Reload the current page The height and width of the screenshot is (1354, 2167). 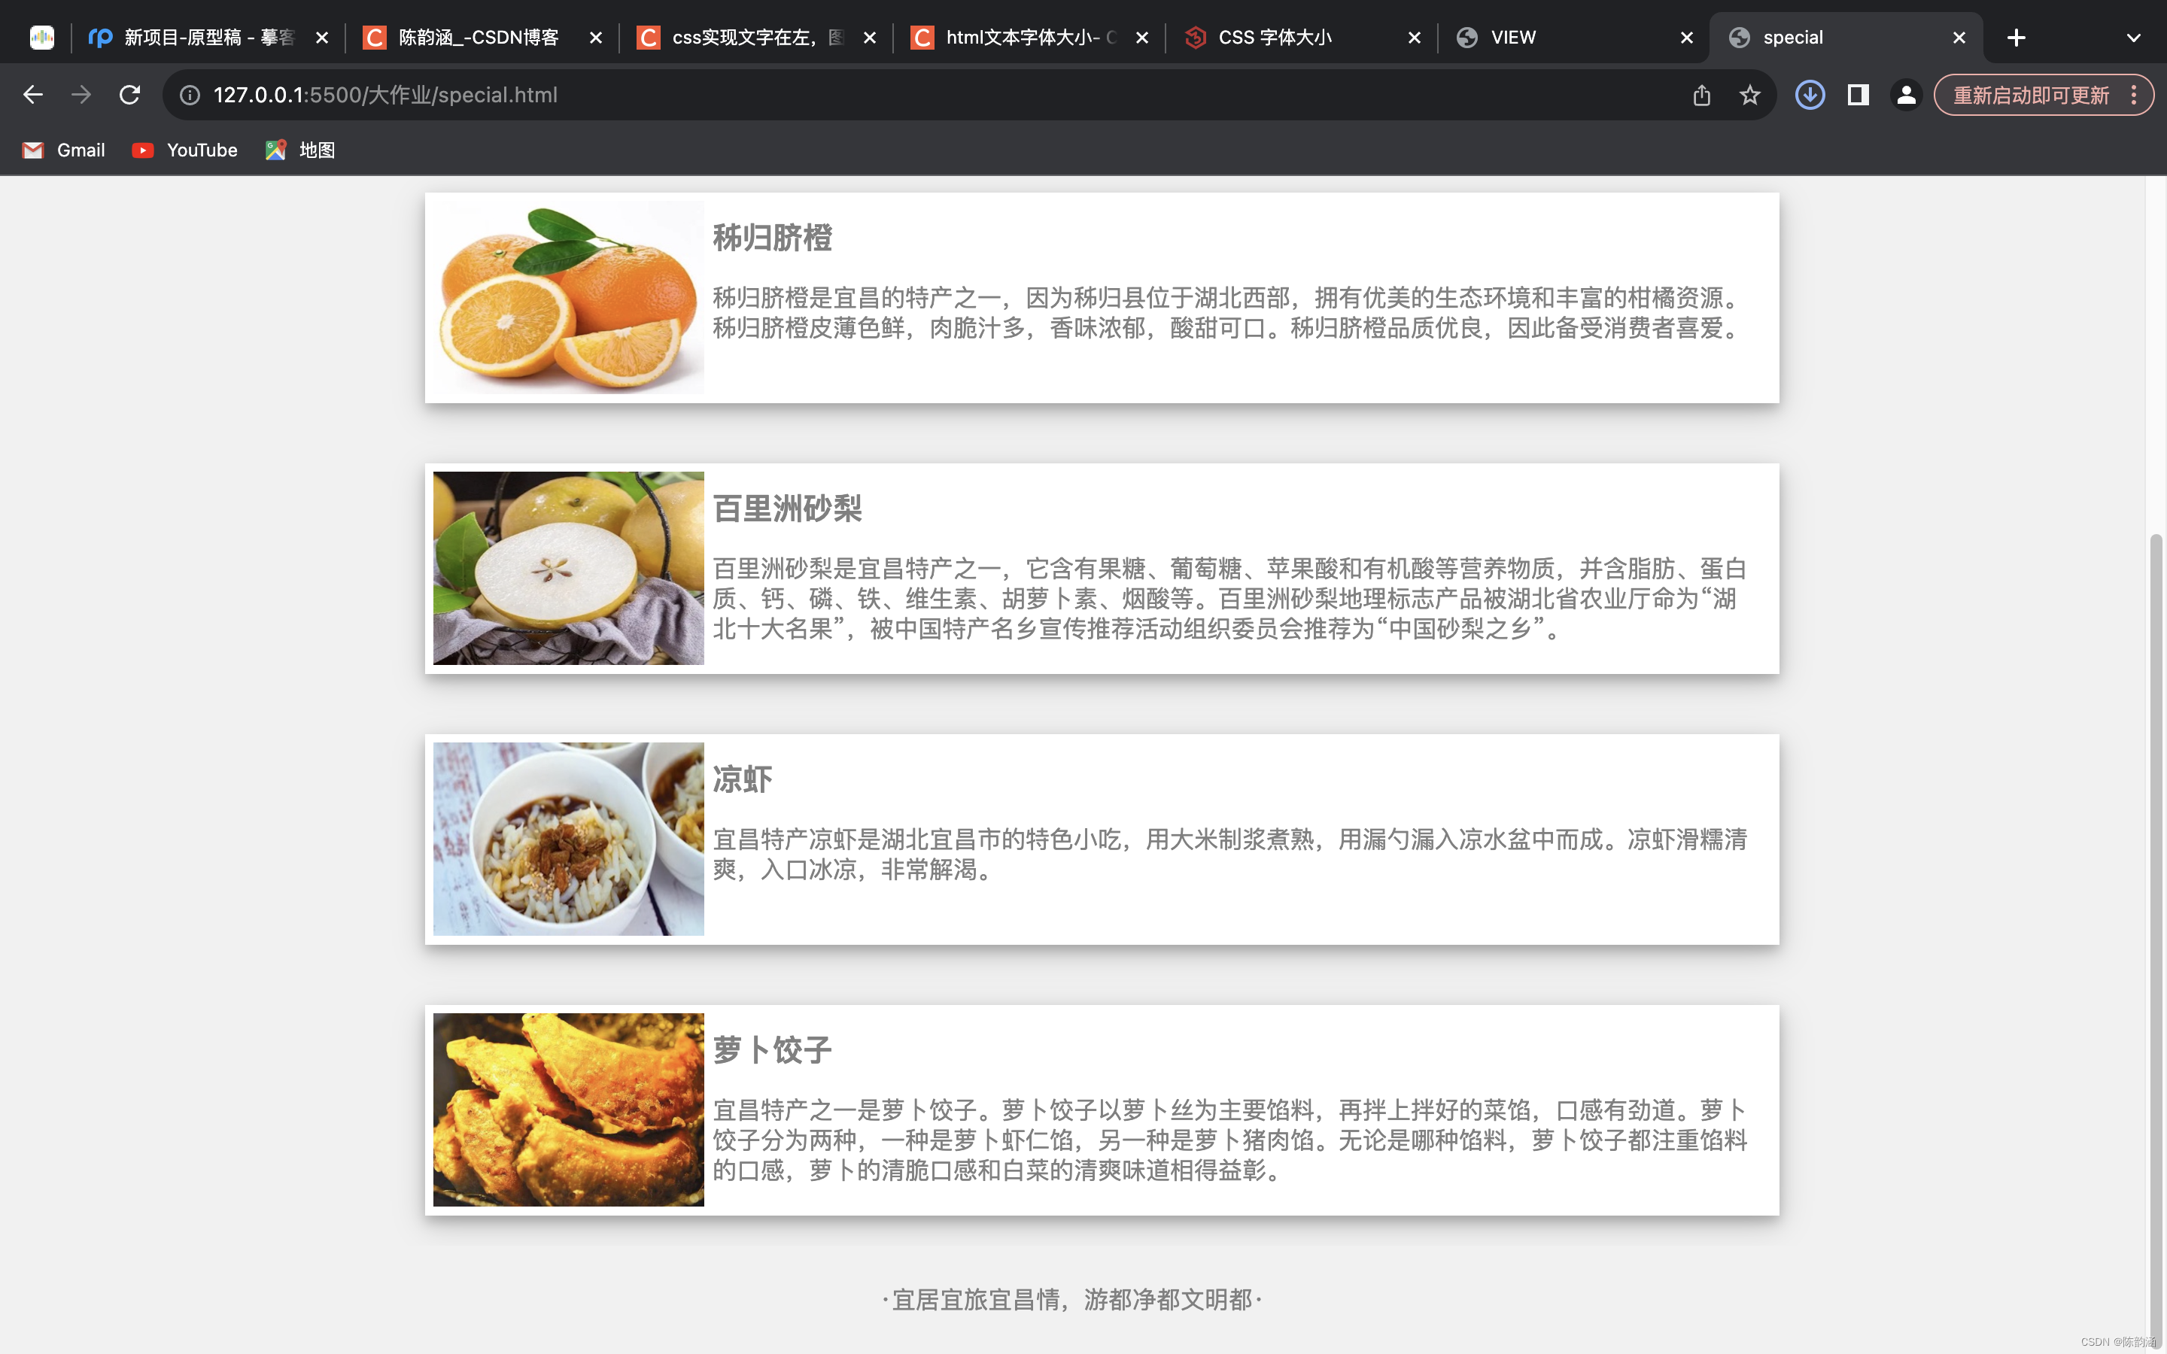pos(130,95)
